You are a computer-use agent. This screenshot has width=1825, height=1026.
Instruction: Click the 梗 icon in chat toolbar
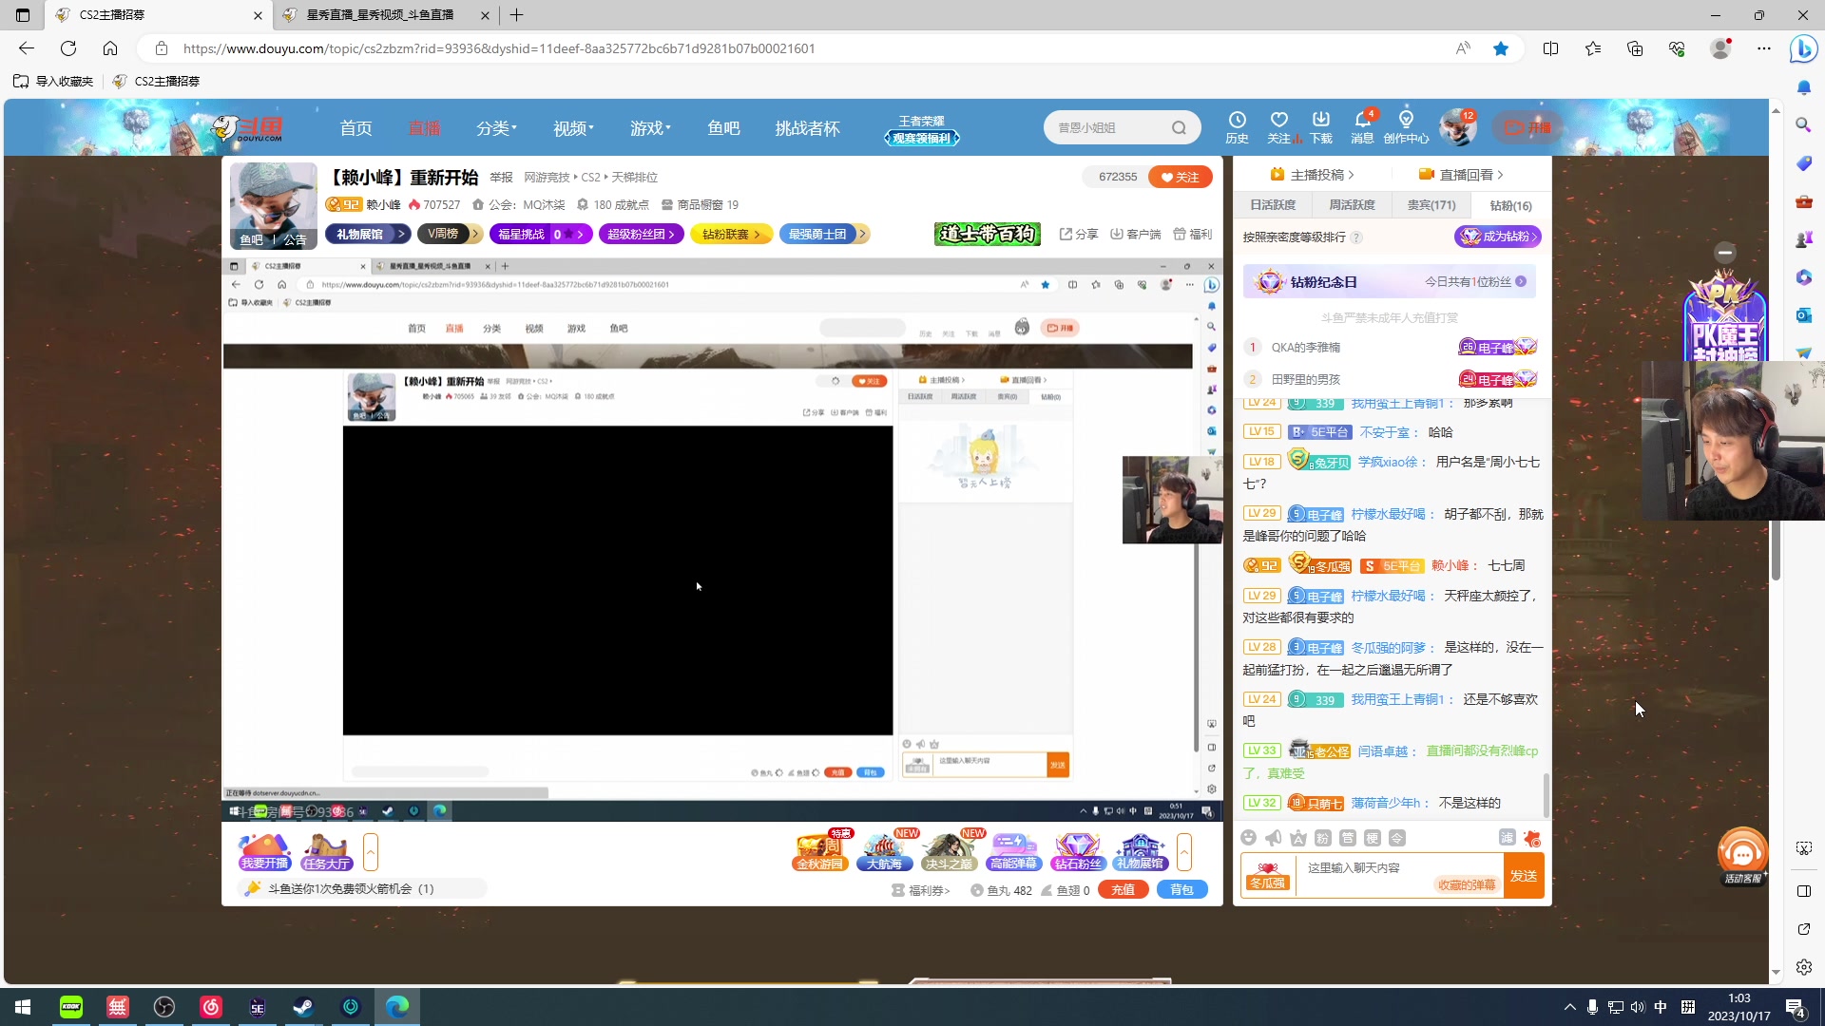click(x=1373, y=837)
